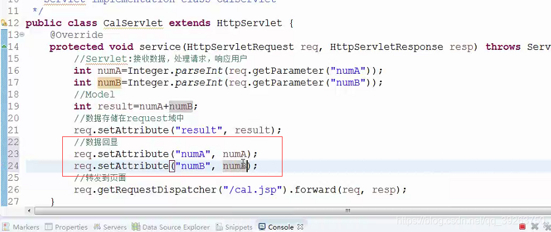Place cursor on class name CalServlet in line 12
The height and width of the screenshot is (232, 551).
133,23
